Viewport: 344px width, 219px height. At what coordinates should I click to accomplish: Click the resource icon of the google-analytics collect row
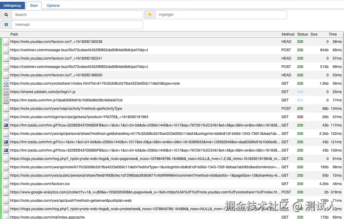pyautogui.click(x=6, y=192)
